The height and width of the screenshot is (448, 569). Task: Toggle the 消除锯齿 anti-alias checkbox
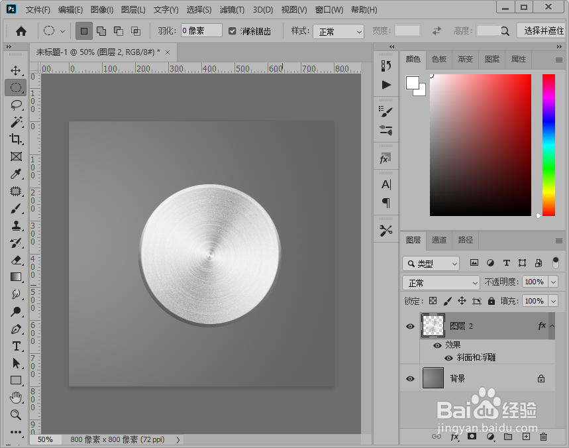(233, 31)
